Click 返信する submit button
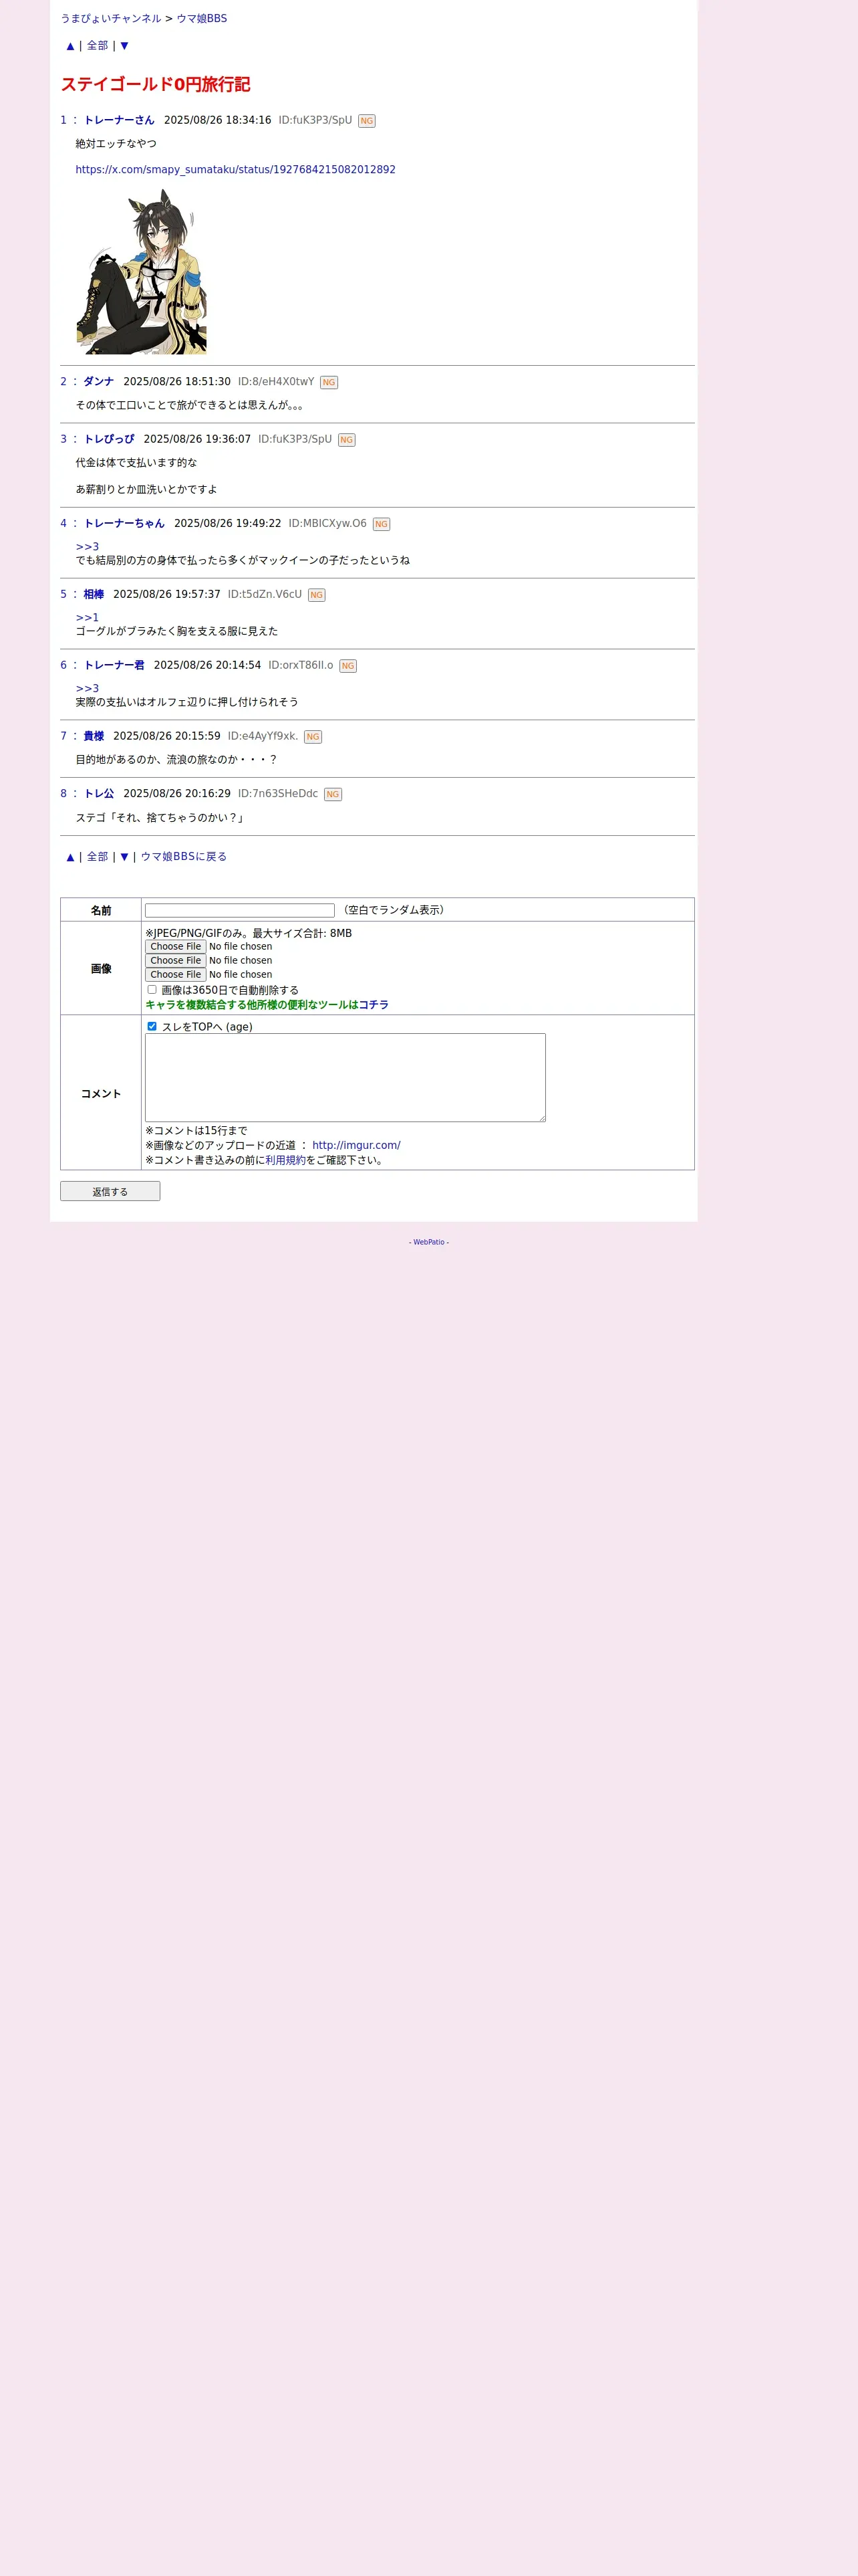The width and height of the screenshot is (858, 2576). point(110,1192)
